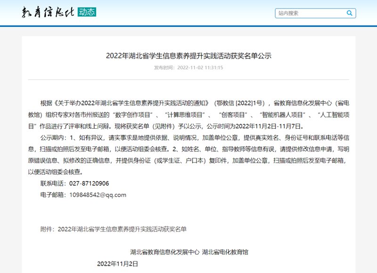Screen dimensions: 377x273
Task: Select the email 109848542@qq.com
Action: coord(98,195)
